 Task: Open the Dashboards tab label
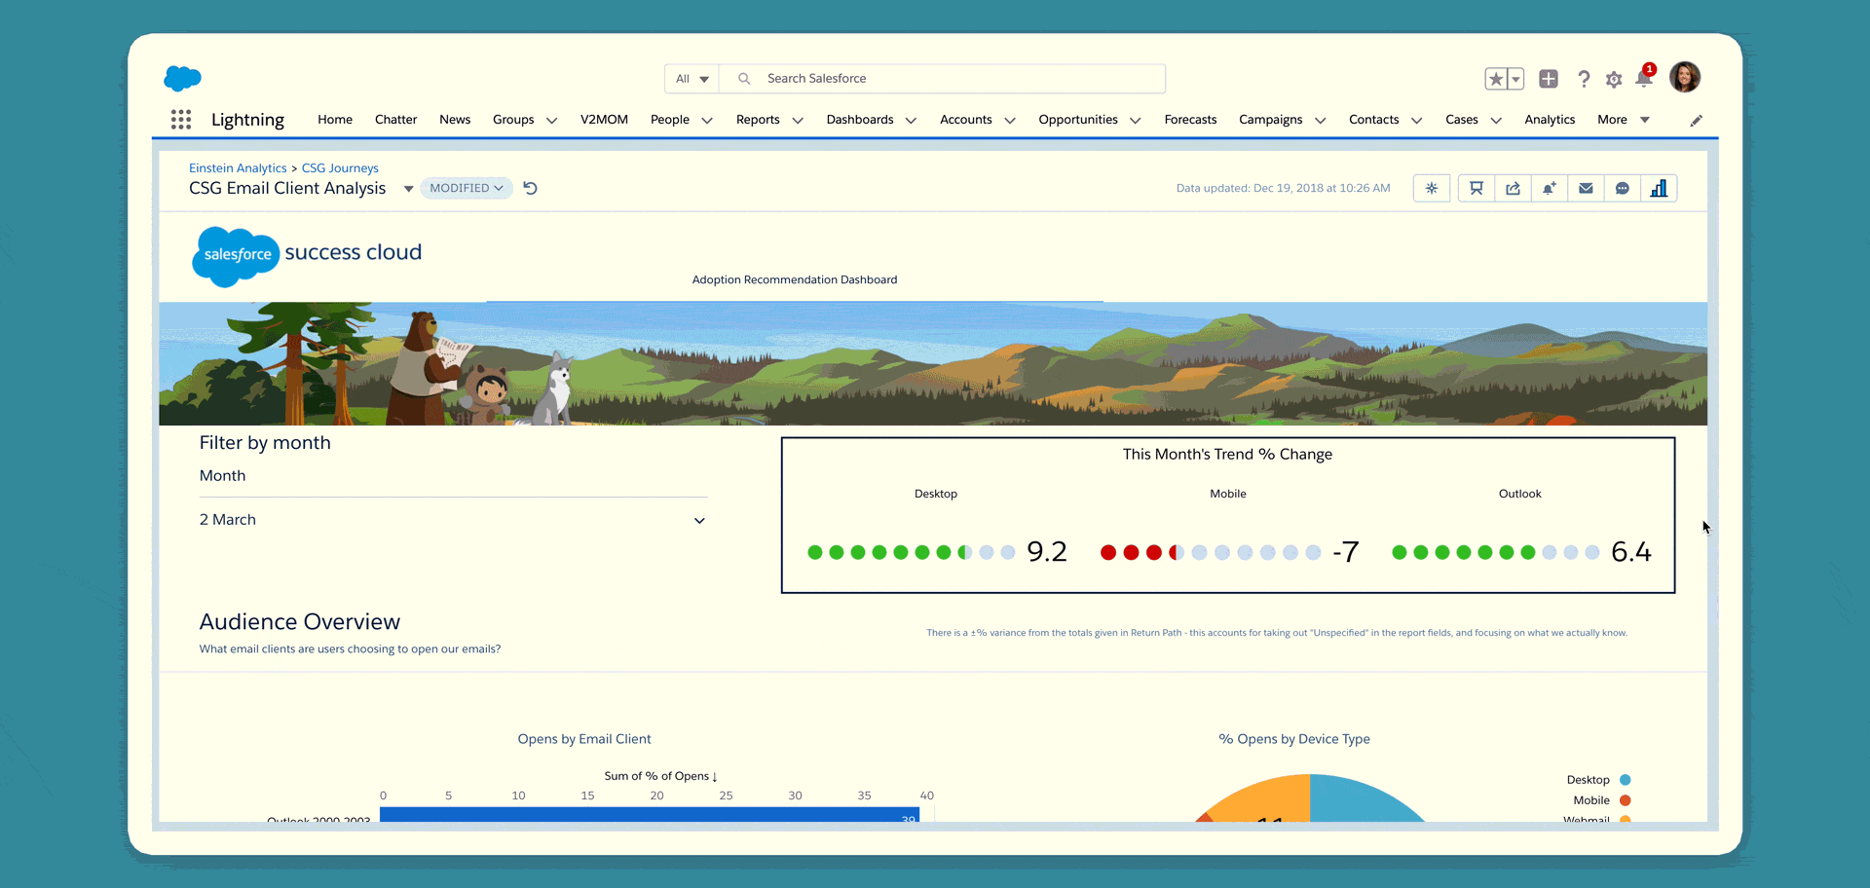coord(860,120)
